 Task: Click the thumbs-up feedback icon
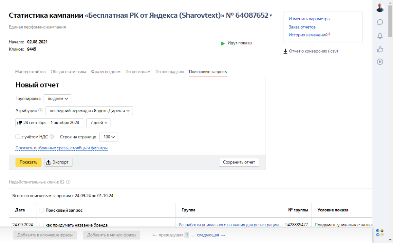tap(380, 49)
